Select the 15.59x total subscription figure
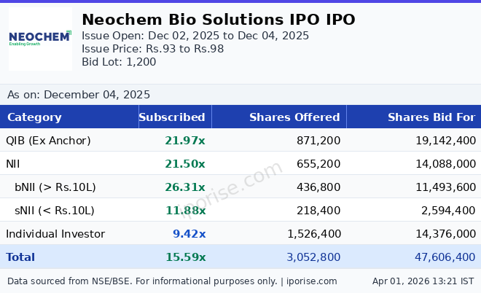 pos(185,257)
